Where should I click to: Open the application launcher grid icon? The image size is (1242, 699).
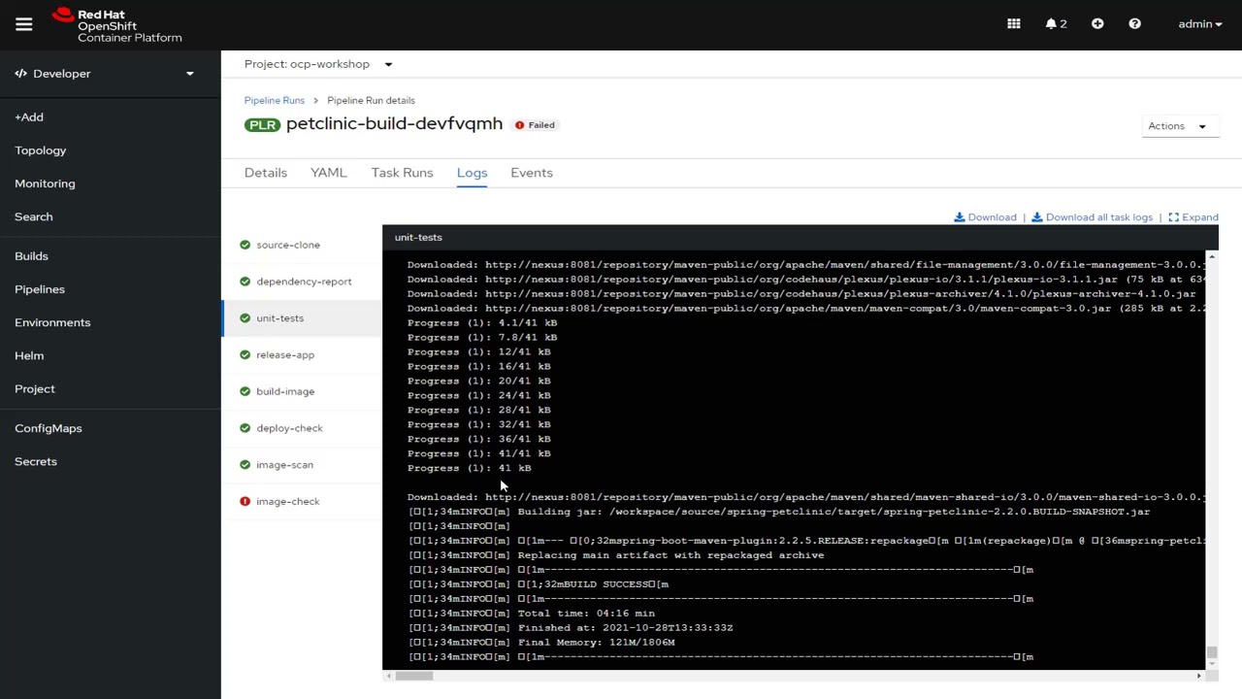tap(1014, 24)
